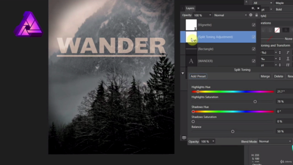Click the WANDER title on the canvas
Viewport: 293px width, 165px height.
pos(111,45)
